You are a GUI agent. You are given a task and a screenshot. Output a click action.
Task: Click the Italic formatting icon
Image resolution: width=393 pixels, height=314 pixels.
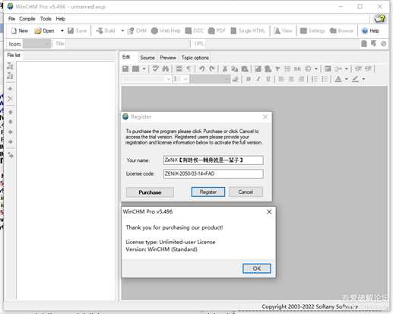[x=258, y=79]
